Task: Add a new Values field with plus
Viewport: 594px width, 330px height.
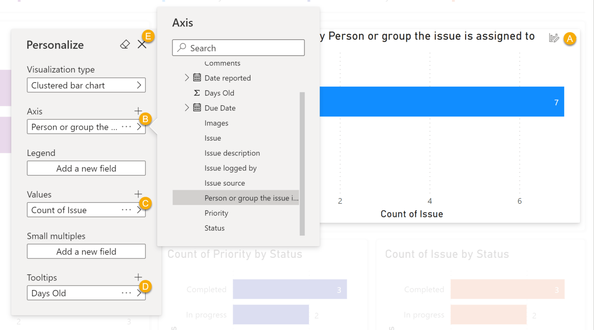Action: click(x=138, y=194)
